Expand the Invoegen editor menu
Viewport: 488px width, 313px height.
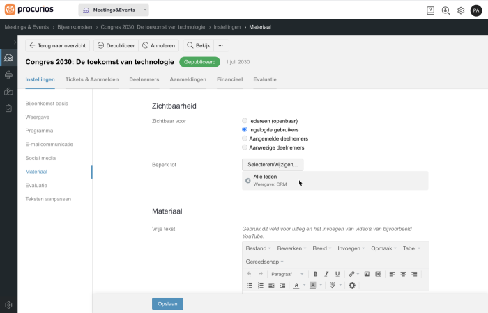coord(351,248)
